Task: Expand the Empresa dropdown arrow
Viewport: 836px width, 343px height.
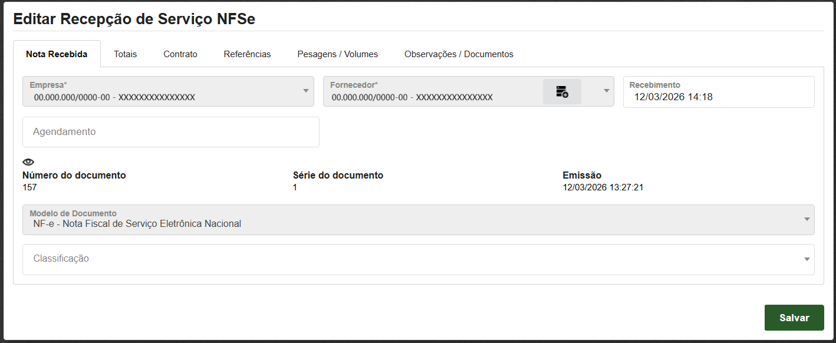Action: 305,91
